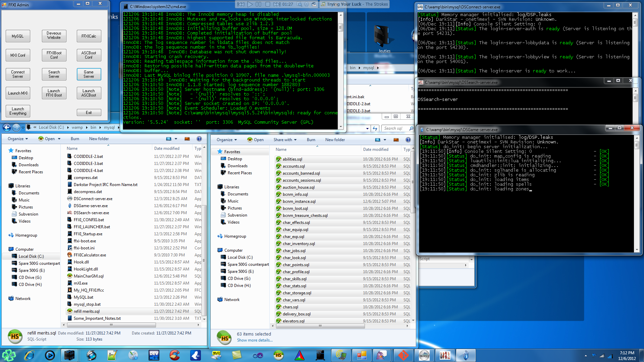The height and width of the screenshot is (362, 644).
Task: Skip to next track in media toolbar
Action: coord(277,4)
